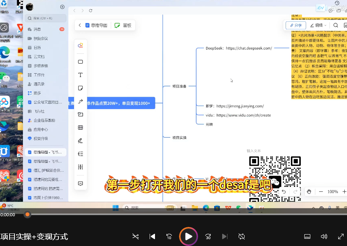Viewport: 347px width, 246px height.
Task: Rewind video 10 seconds
Action: [169, 236]
